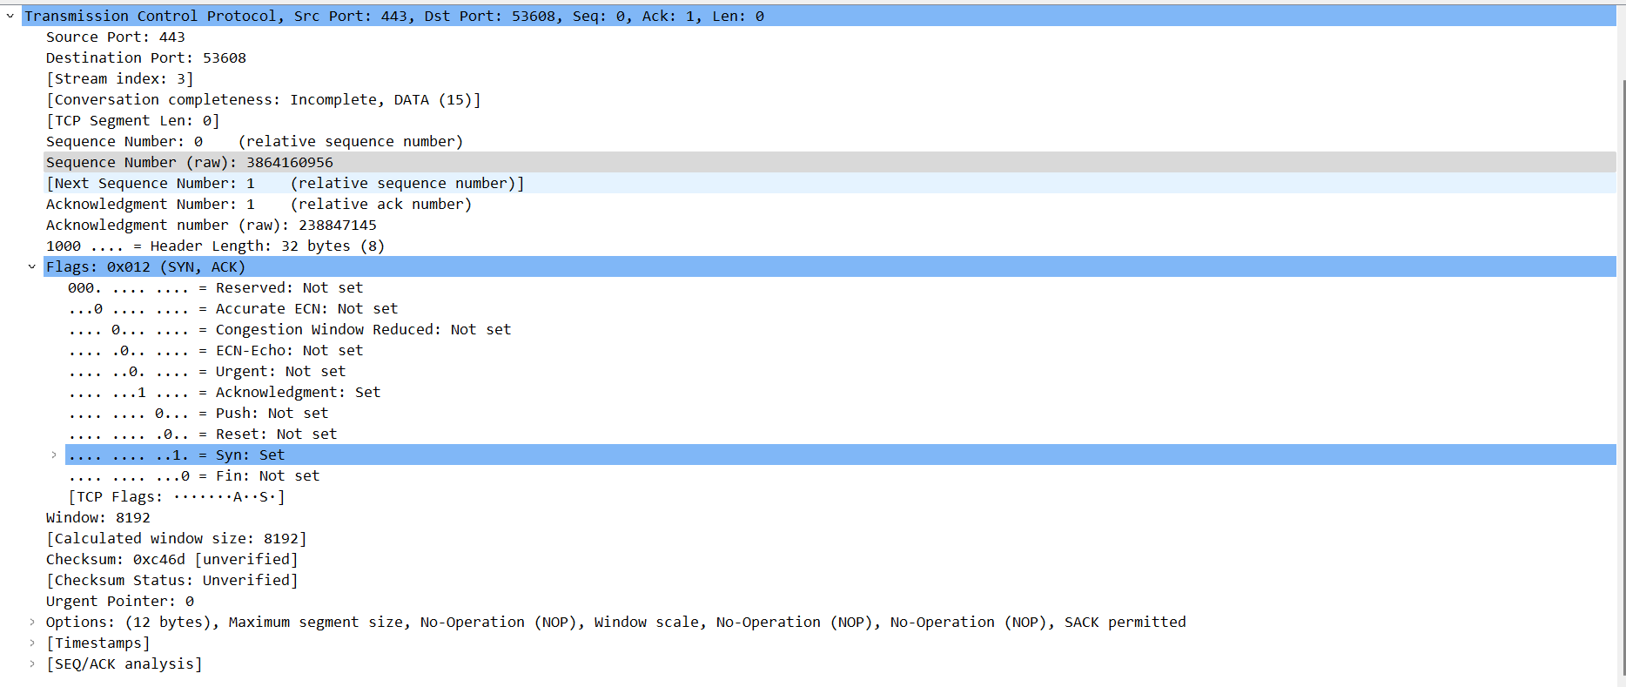
Task: Select the Destination Port: 53608 row
Action: coord(145,57)
